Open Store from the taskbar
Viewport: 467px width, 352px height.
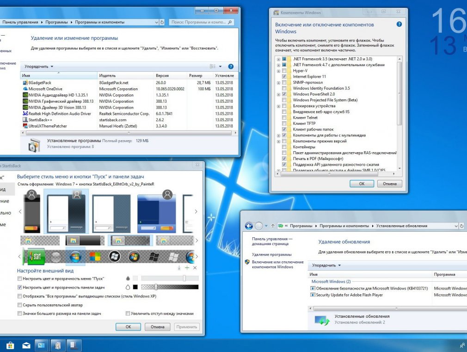point(10,346)
